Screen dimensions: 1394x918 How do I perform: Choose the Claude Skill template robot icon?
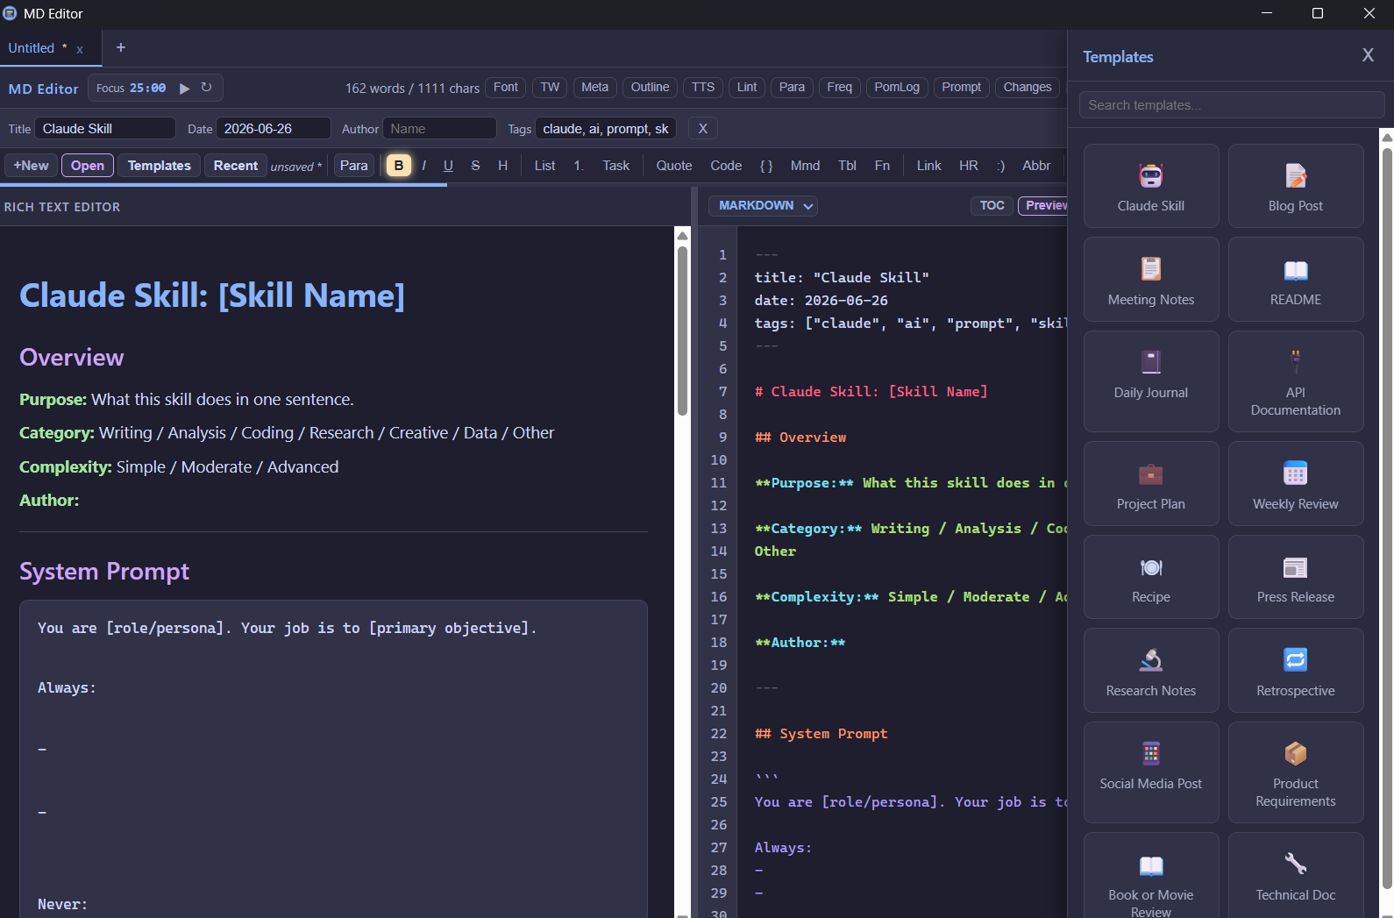click(x=1150, y=175)
